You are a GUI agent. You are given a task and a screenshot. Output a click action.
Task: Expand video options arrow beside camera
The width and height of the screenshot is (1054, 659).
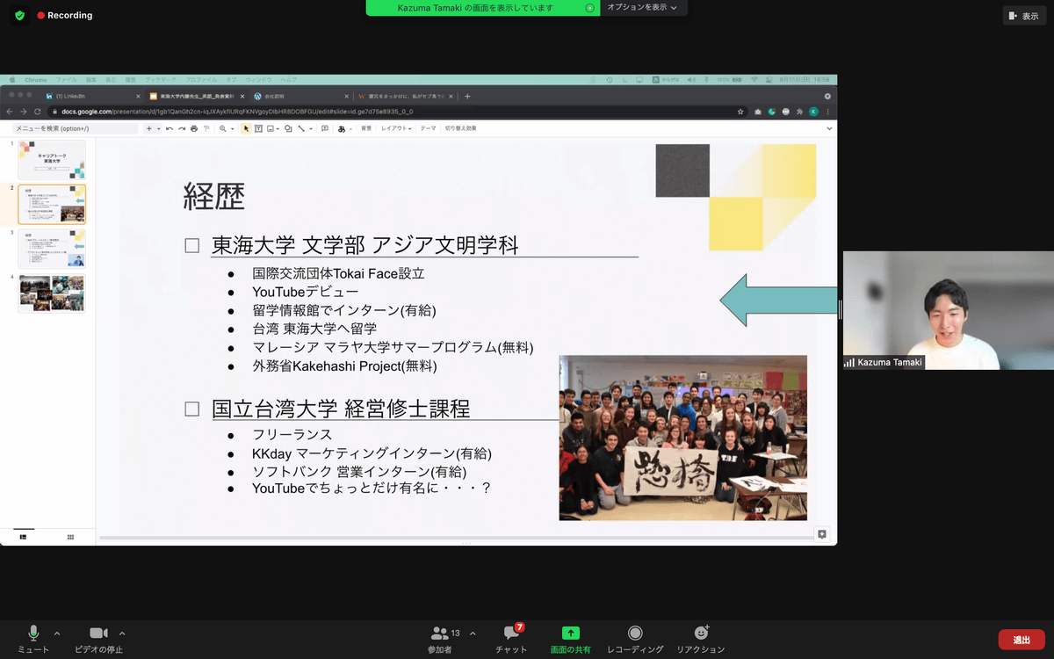pyautogui.click(x=122, y=633)
